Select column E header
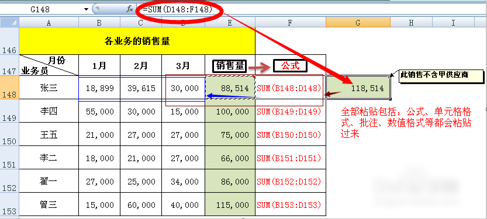487x219 pixels. (230, 22)
